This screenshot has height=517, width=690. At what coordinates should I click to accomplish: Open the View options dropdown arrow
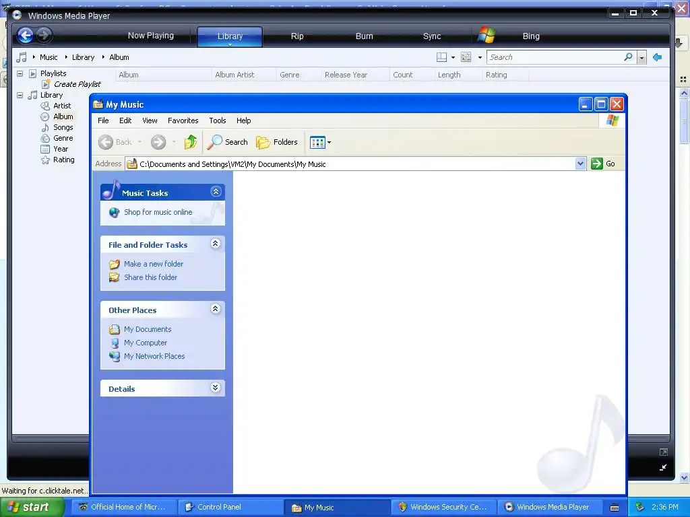480,58
